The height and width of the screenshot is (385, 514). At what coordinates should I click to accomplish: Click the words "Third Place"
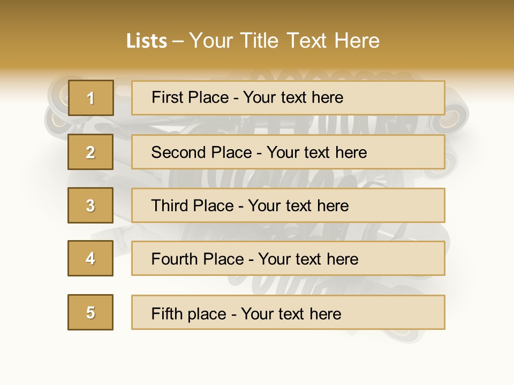pos(192,205)
